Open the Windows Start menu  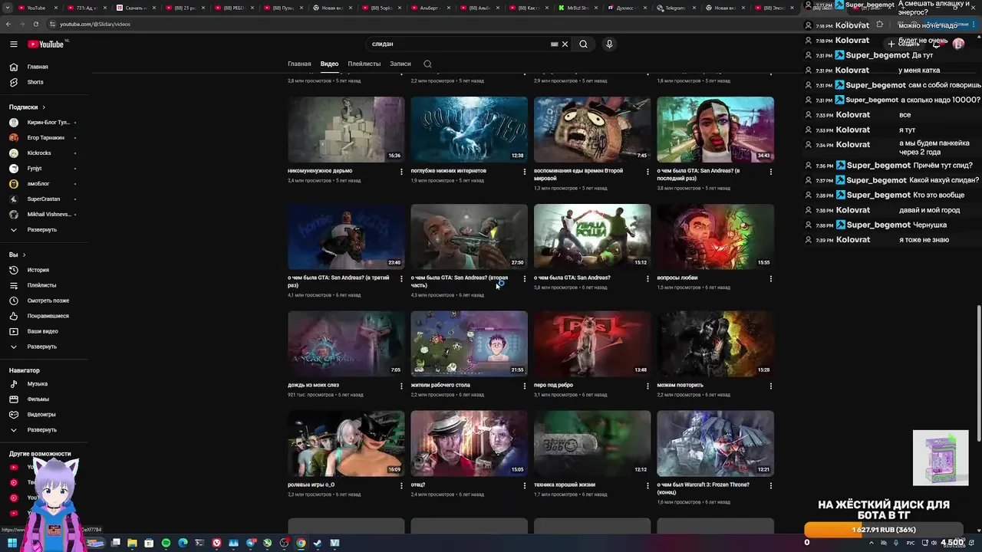(12, 543)
